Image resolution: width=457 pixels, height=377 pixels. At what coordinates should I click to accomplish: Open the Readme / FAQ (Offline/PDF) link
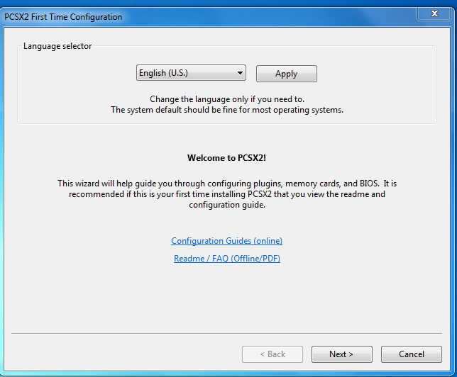(227, 259)
